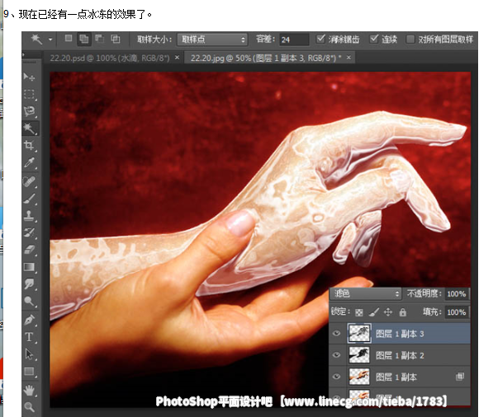Lock layer position icon
493x417 pixels.
coord(388,312)
